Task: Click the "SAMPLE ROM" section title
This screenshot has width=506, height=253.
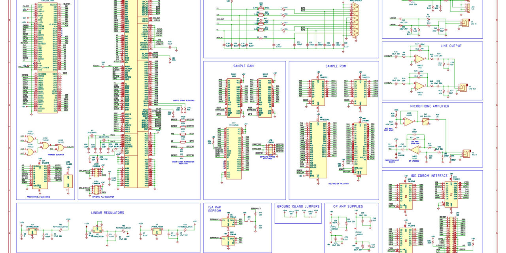Action: (336, 66)
